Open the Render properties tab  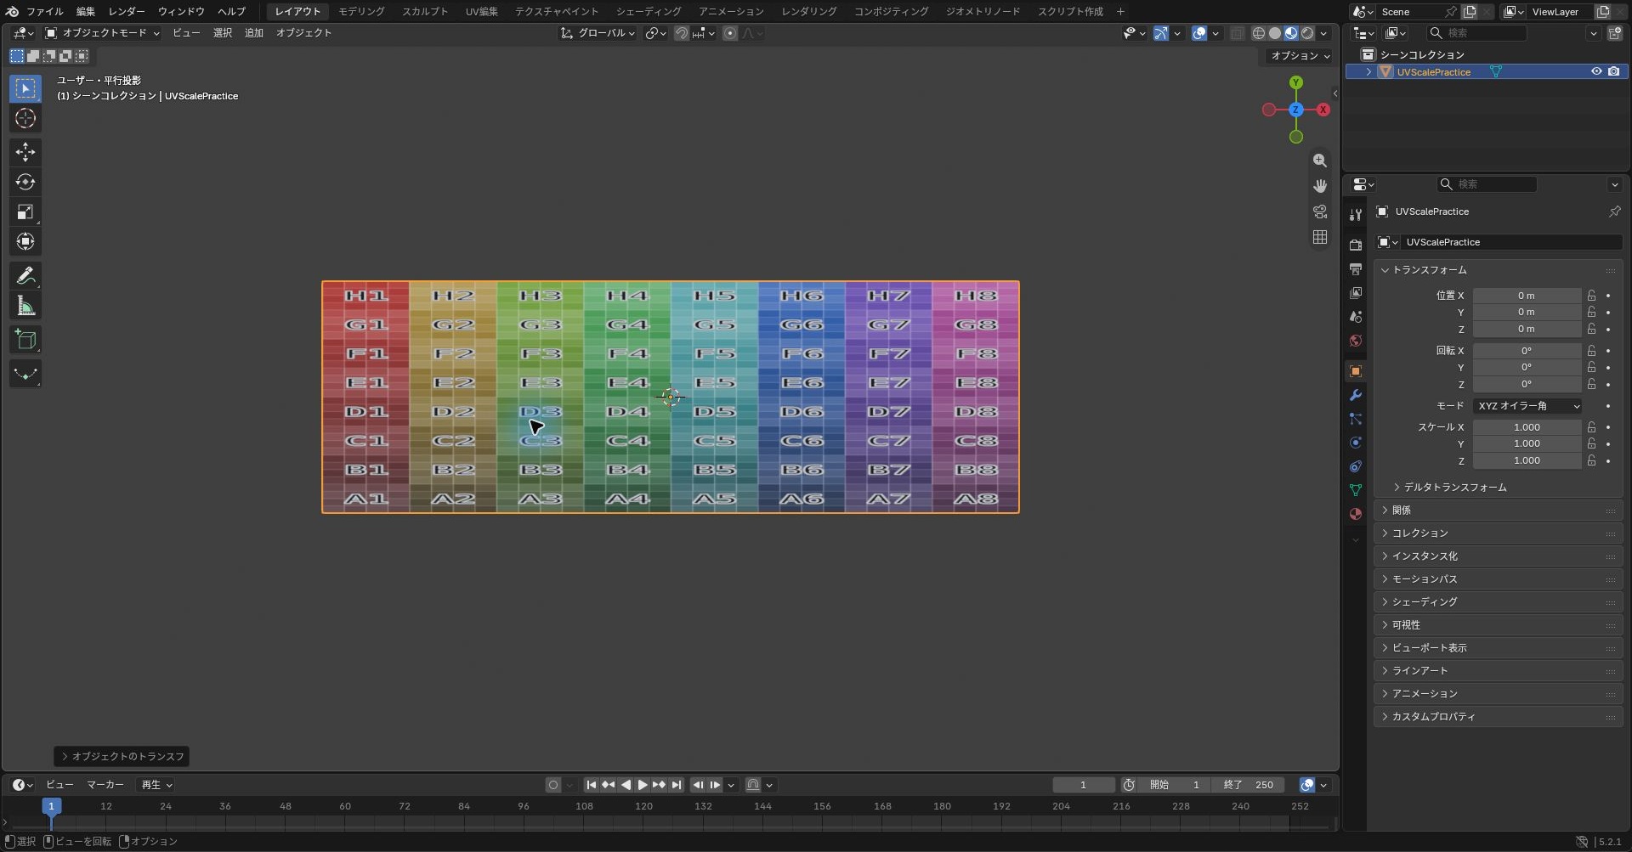(x=1356, y=245)
